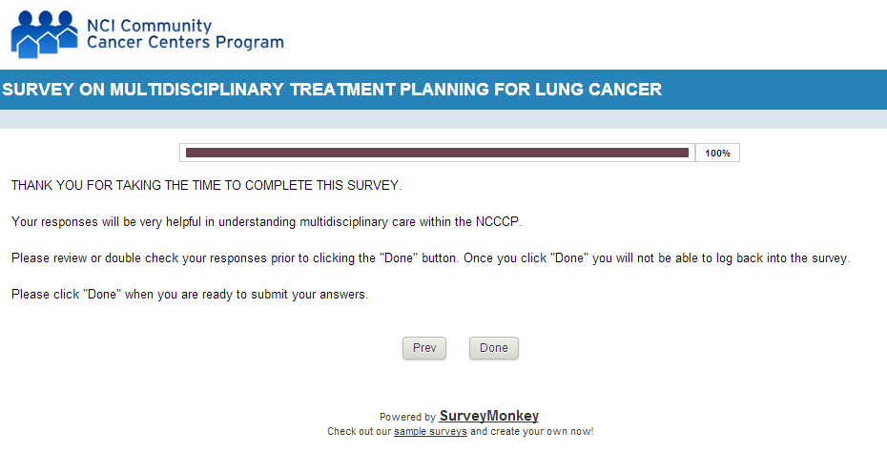Click the "NCI Community Cancer Centers Program" logo text
This screenshot has width=887, height=453.
tap(184, 34)
